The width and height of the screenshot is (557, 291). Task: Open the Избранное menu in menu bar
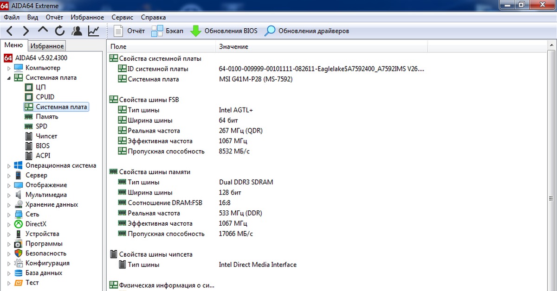point(87,17)
